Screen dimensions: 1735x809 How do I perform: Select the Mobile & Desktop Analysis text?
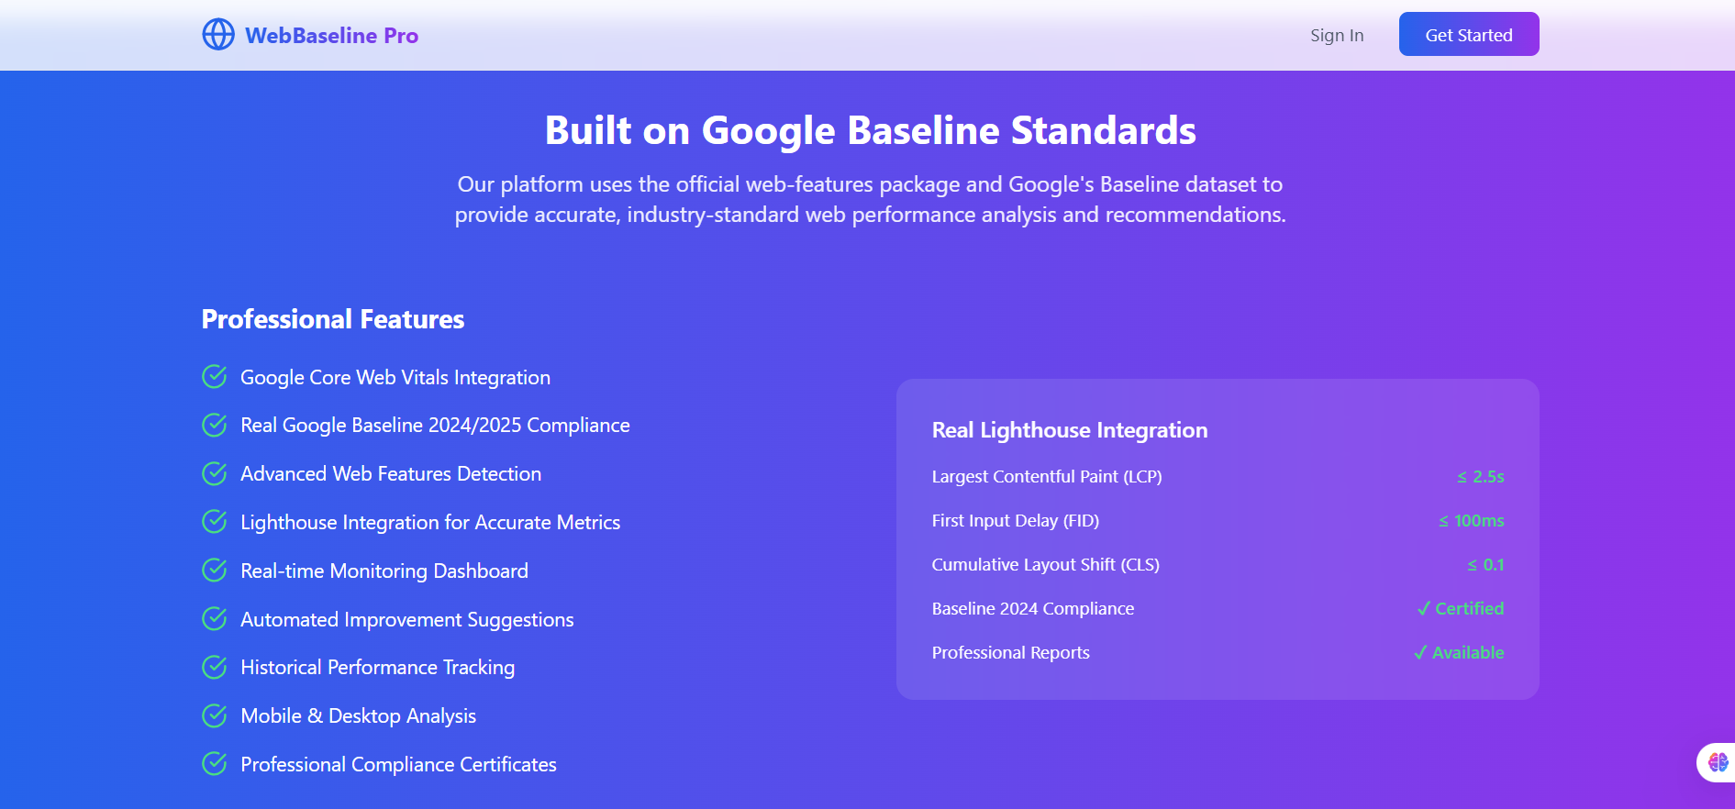point(359,716)
